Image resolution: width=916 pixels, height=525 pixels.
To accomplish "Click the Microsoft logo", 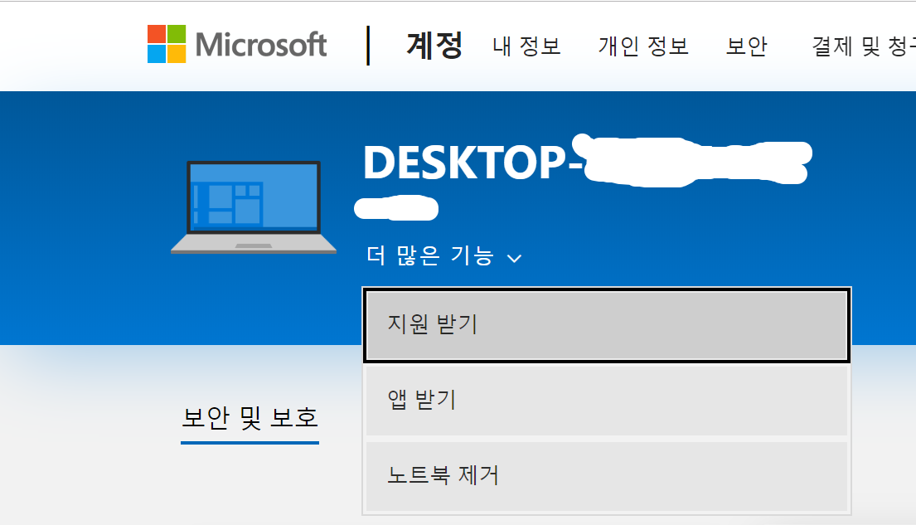I will pyautogui.click(x=236, y=45).
